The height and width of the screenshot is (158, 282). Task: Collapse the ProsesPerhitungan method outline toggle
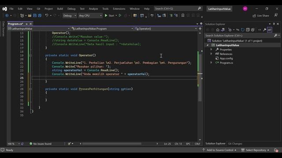point(30,89)
